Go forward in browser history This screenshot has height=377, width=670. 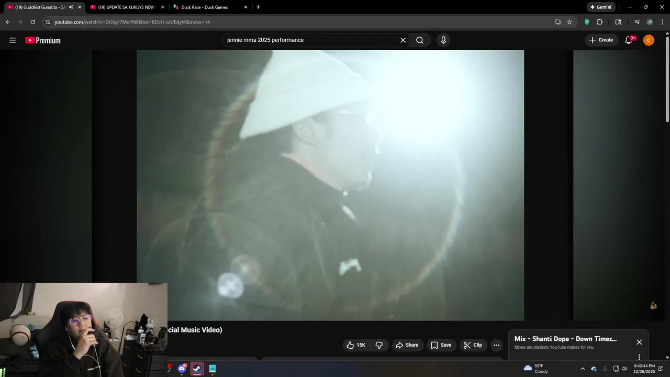20,22
